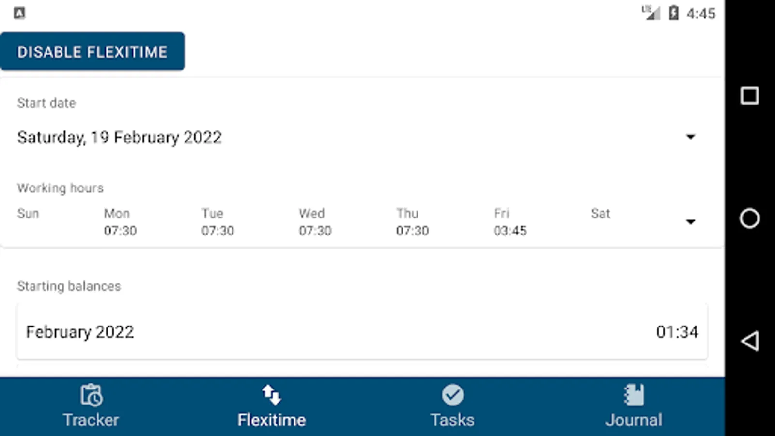The width and height of the screenshot is (775, 436).
Task: Open the February 2022 starting balance row
Action: point(80,332)
